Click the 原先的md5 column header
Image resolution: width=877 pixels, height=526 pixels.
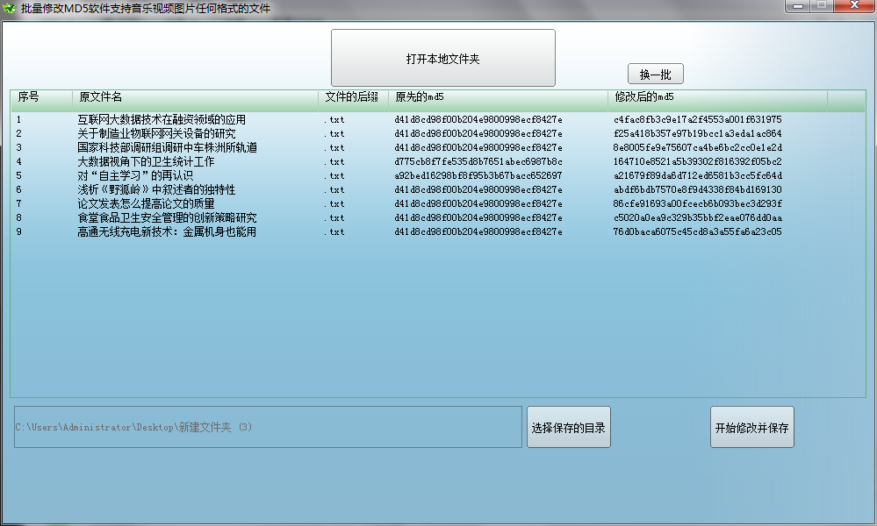[x=497, y=96]
